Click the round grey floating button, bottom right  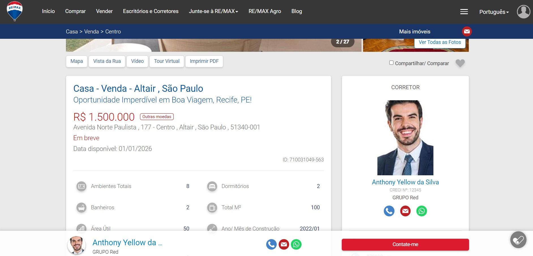tap(518, 240)
